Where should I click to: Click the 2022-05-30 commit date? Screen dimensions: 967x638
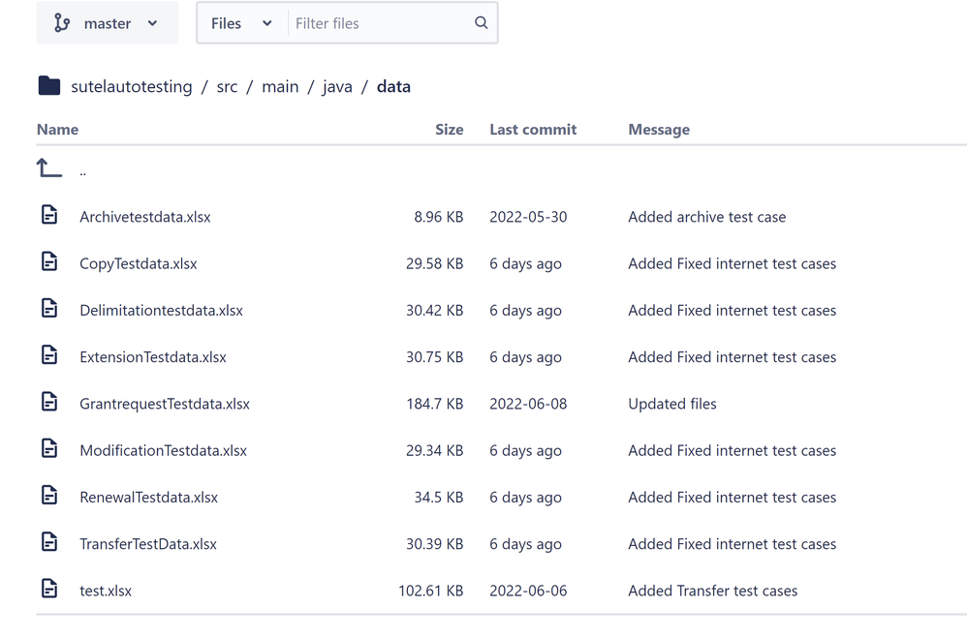coord(528,217)
